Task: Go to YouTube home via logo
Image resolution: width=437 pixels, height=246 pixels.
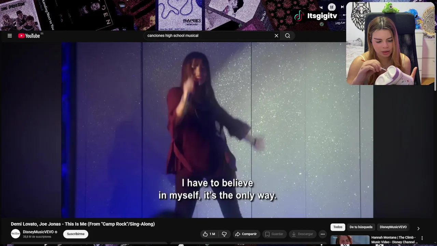Action: (29, 36)
